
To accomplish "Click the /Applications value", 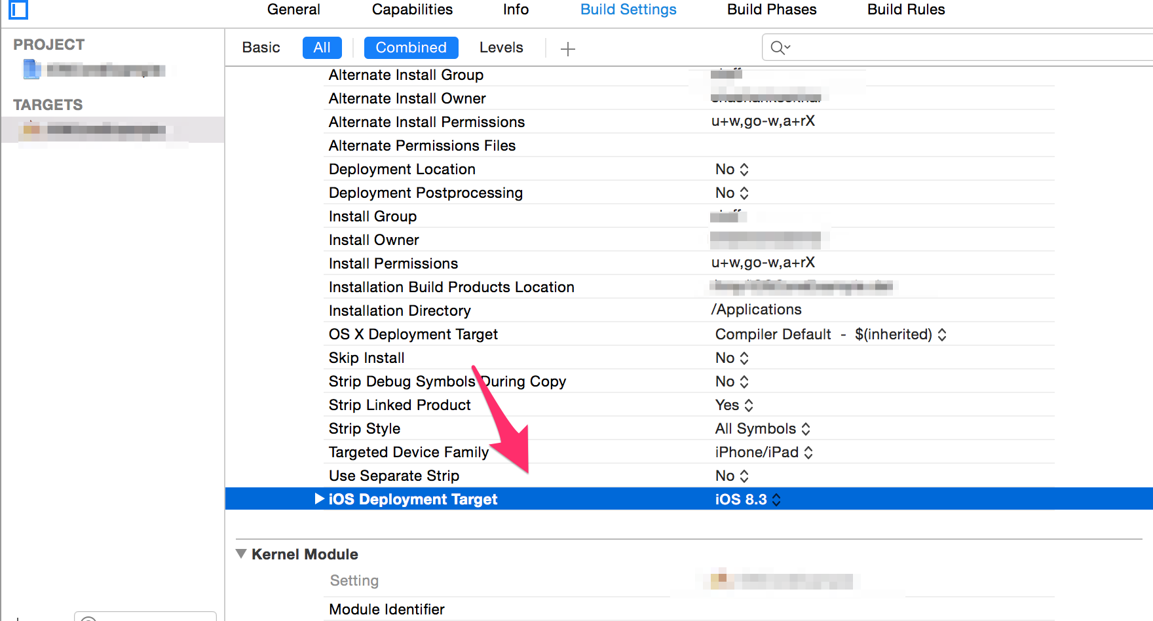I will [757, 310].
